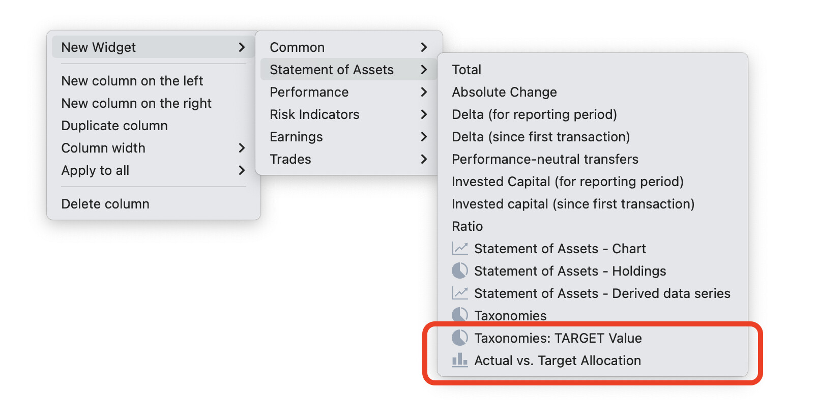Click the bar chart icon beside Actual vs. Target Allocation
Image resolution: width=816 pixels, height=420 pixels.
click(x=460, y=361)
